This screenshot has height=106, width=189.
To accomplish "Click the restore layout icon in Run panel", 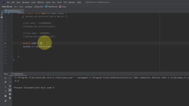I will (x=6, y=96).
